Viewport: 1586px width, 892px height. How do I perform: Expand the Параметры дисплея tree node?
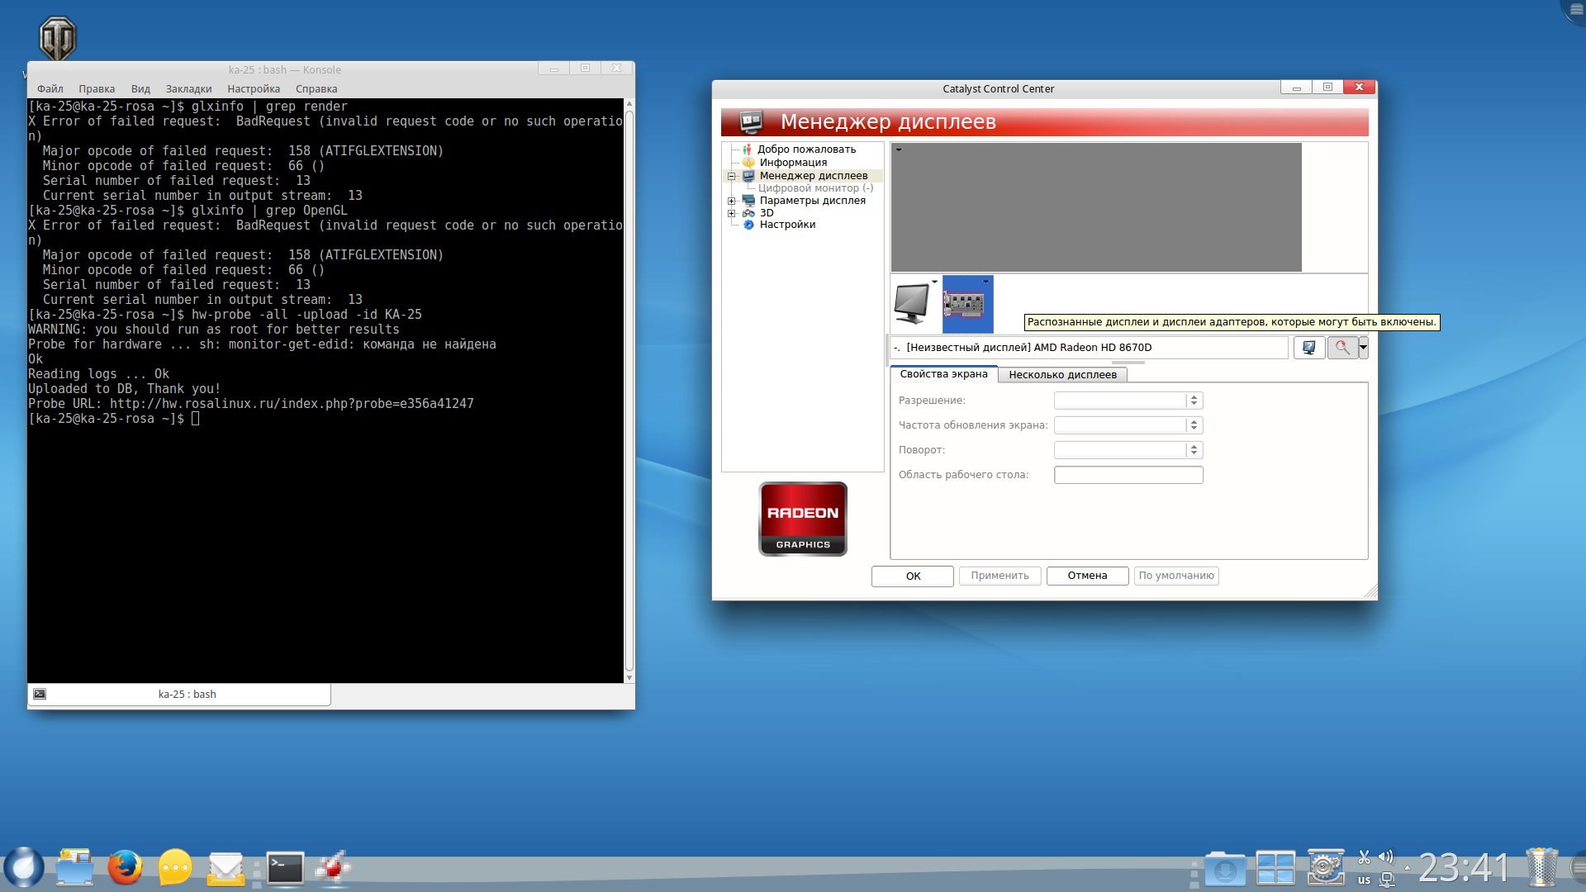[x=731, y=201]
